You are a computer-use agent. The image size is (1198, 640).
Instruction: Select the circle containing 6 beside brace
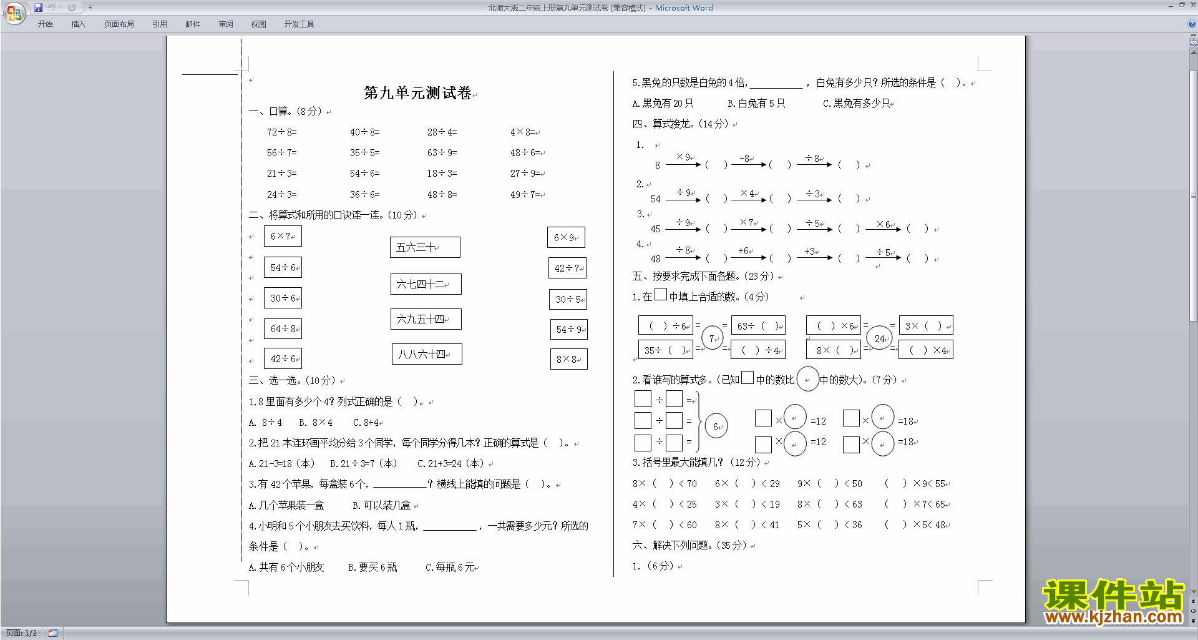[717, 426]
